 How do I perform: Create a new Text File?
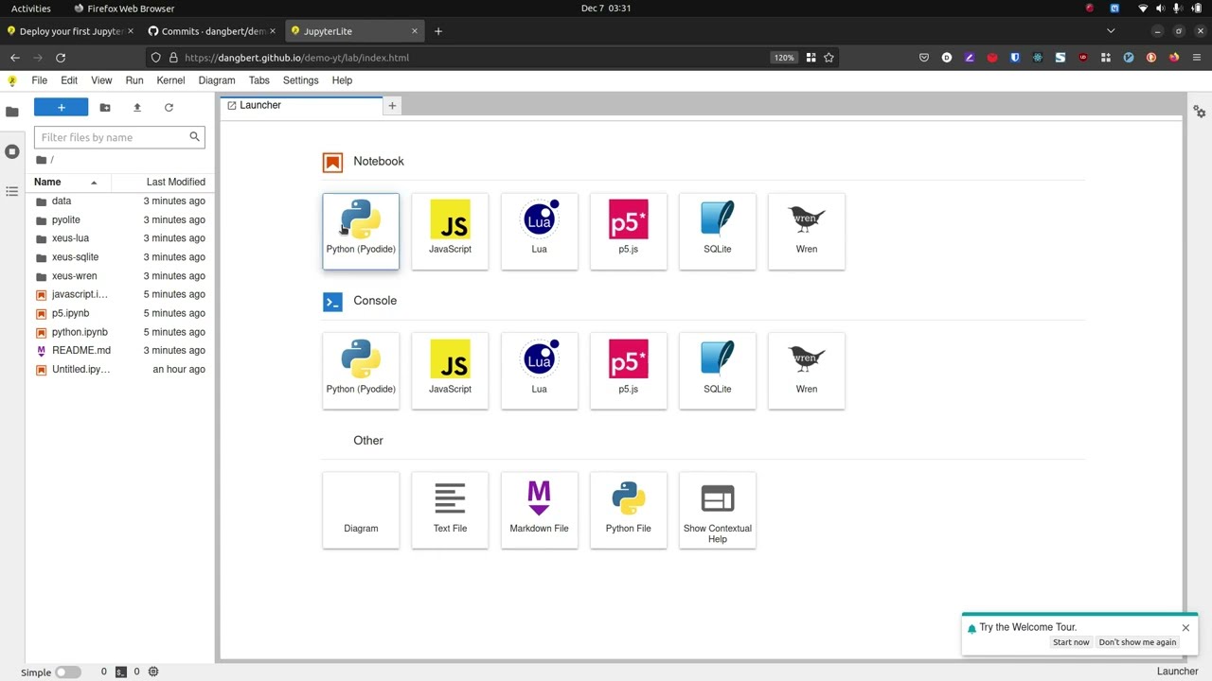(450, 511)
